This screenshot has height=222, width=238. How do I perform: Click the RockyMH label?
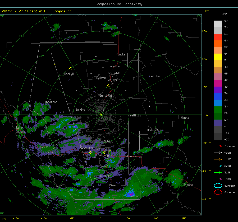(70, 74)
